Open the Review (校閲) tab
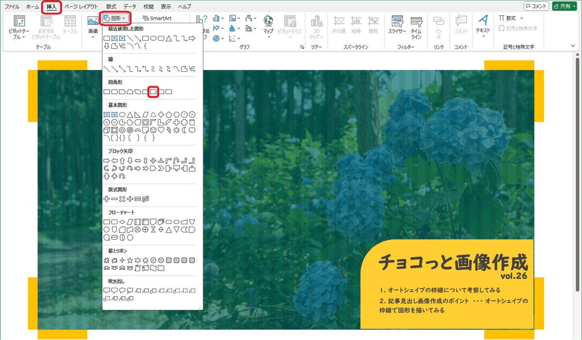The width and height of the screenshot is (582, 340). pyautogui.click(x=148, y=7)
